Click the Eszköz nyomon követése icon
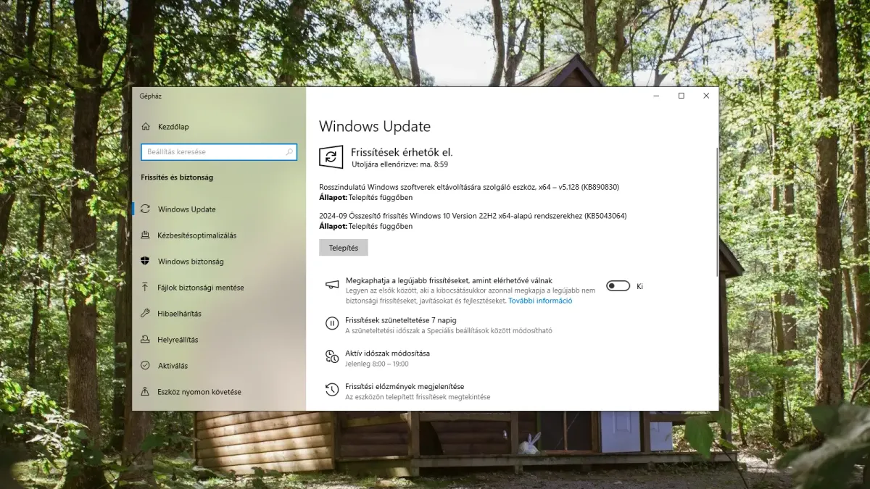The image size is (870, 489). (x=145, y=392)
